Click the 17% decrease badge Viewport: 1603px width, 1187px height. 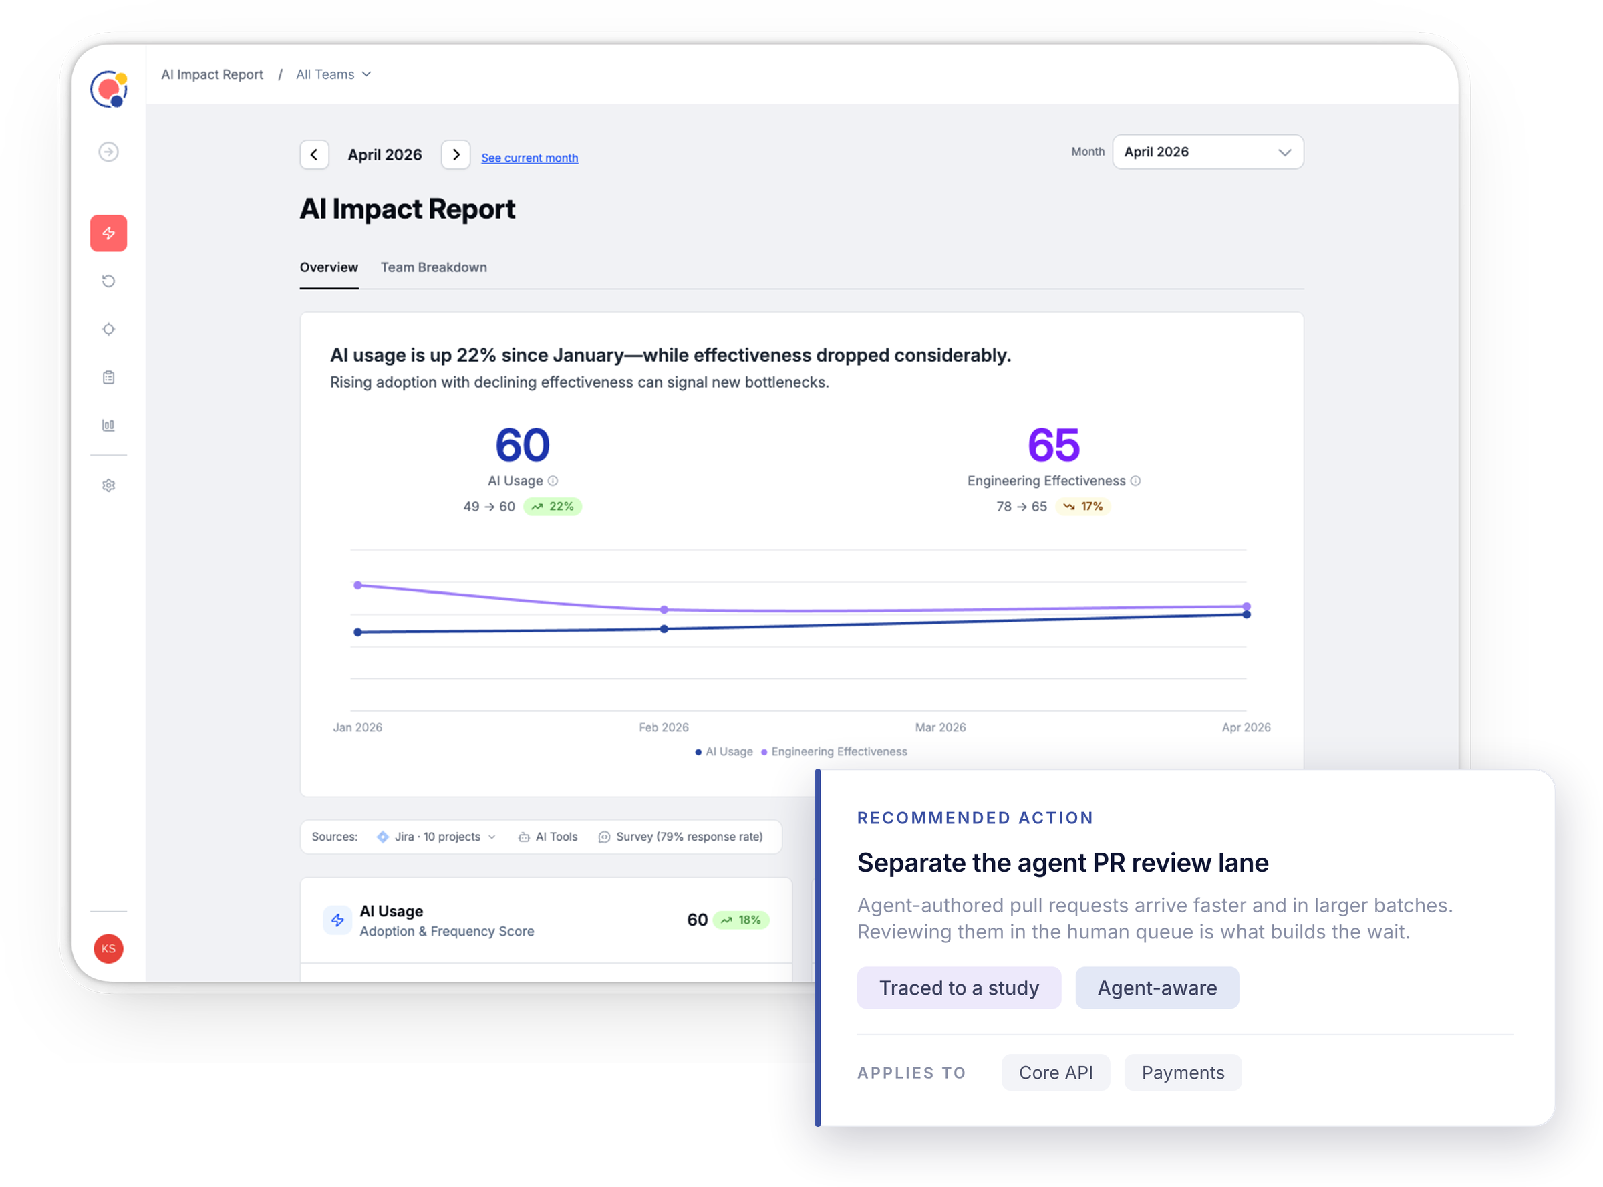click(1083, 507)
